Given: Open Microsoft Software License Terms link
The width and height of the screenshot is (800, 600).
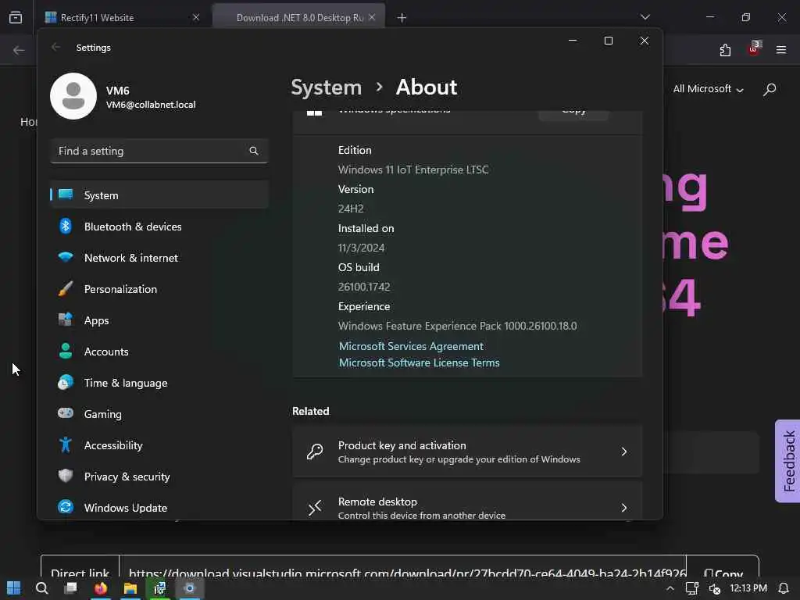Looking at the screenshot, I should [x=420, y=362].
